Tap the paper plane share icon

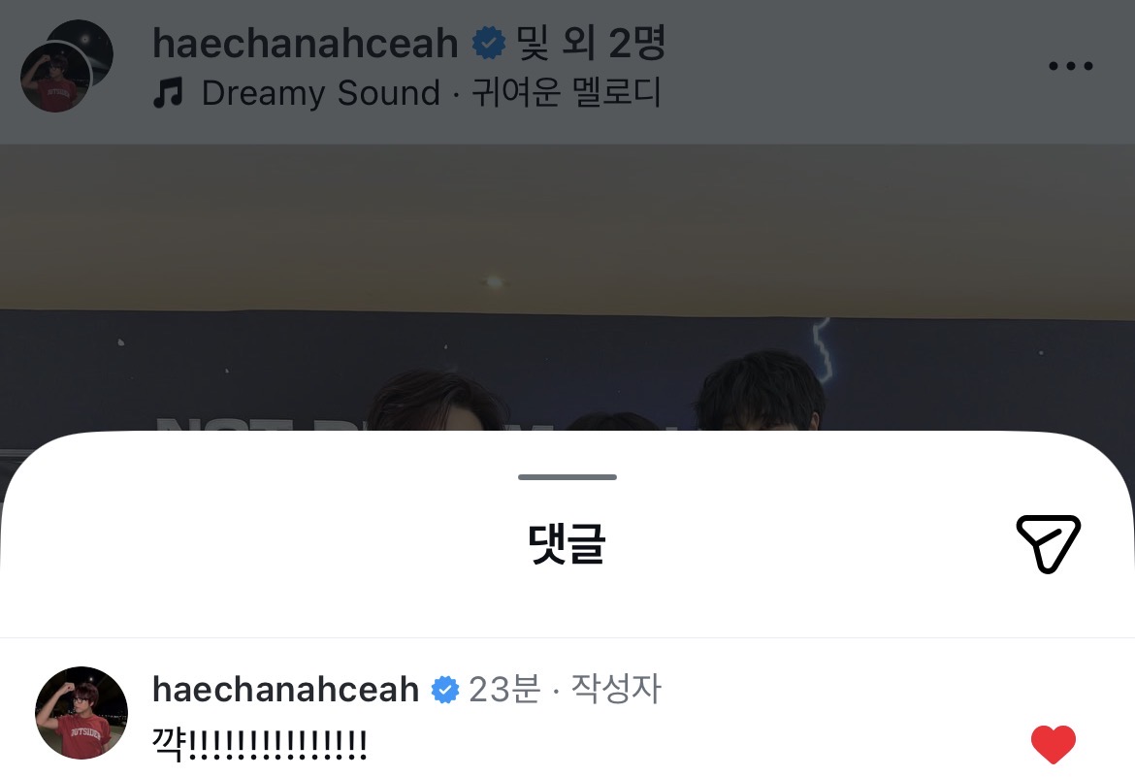pos(1048,544)
